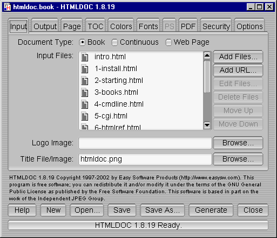Select the Book document type

[x=82, y=43]
